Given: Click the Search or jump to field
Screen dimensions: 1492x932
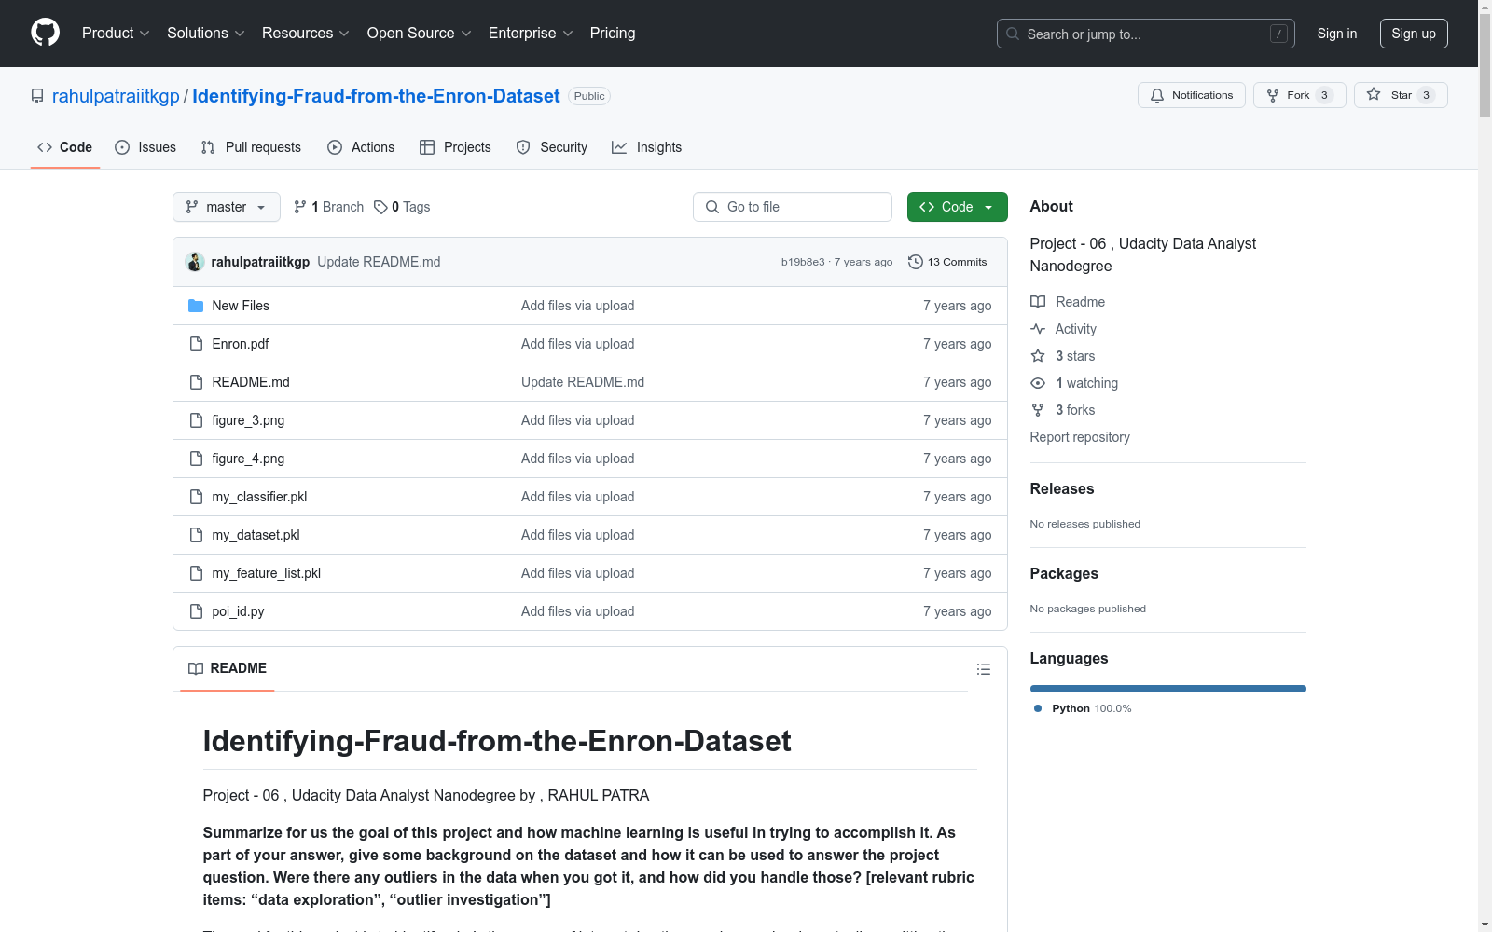Looking at the screenshot, I should click(1146, 34).
